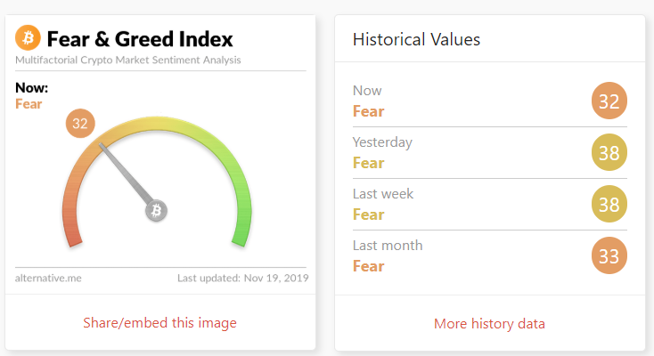Viewport: 654px width, 356px height.
Task: Select the Last week row label
Action: point(383,194)
